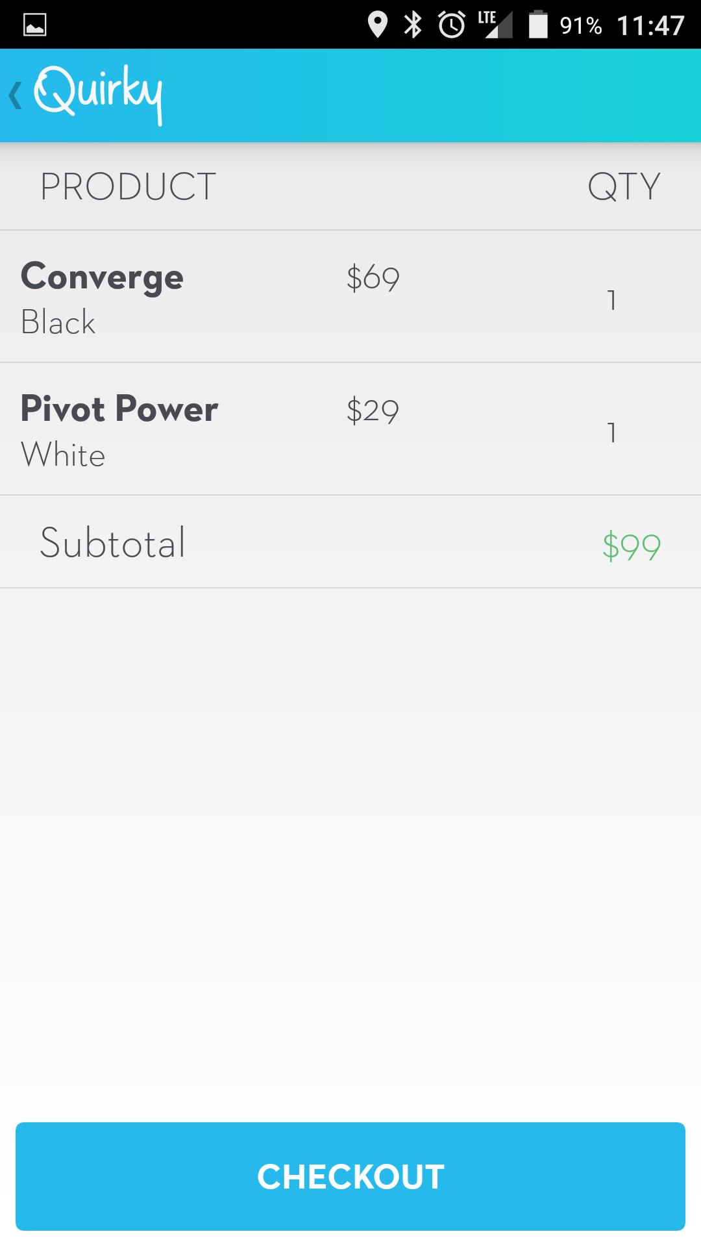Tap the green $99 subtotal amount
This screenshot has height=1247, width=701.
point(631,546)
